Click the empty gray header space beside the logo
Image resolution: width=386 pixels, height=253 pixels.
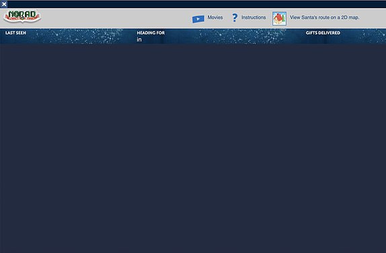coord(116,18)
